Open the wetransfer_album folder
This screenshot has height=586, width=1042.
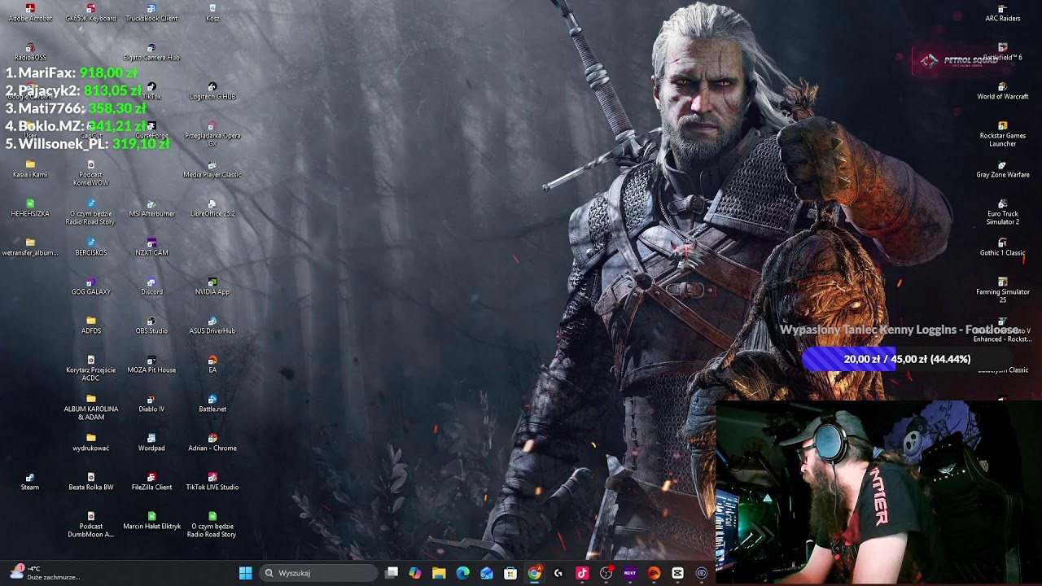[30, 247]
